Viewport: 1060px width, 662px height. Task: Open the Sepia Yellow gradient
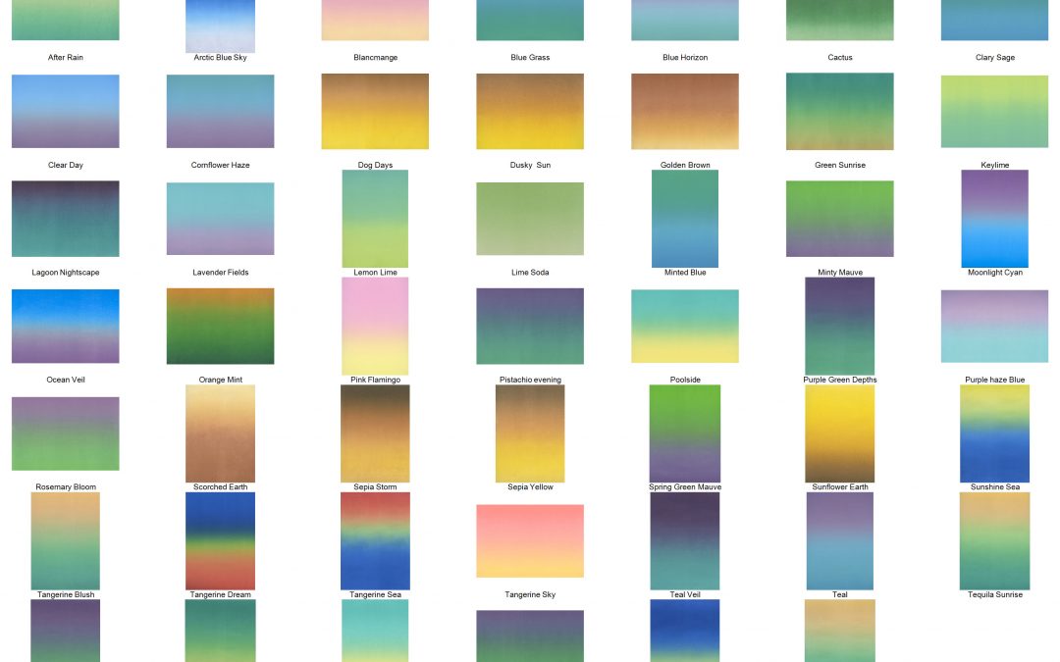tap(530, 433)
